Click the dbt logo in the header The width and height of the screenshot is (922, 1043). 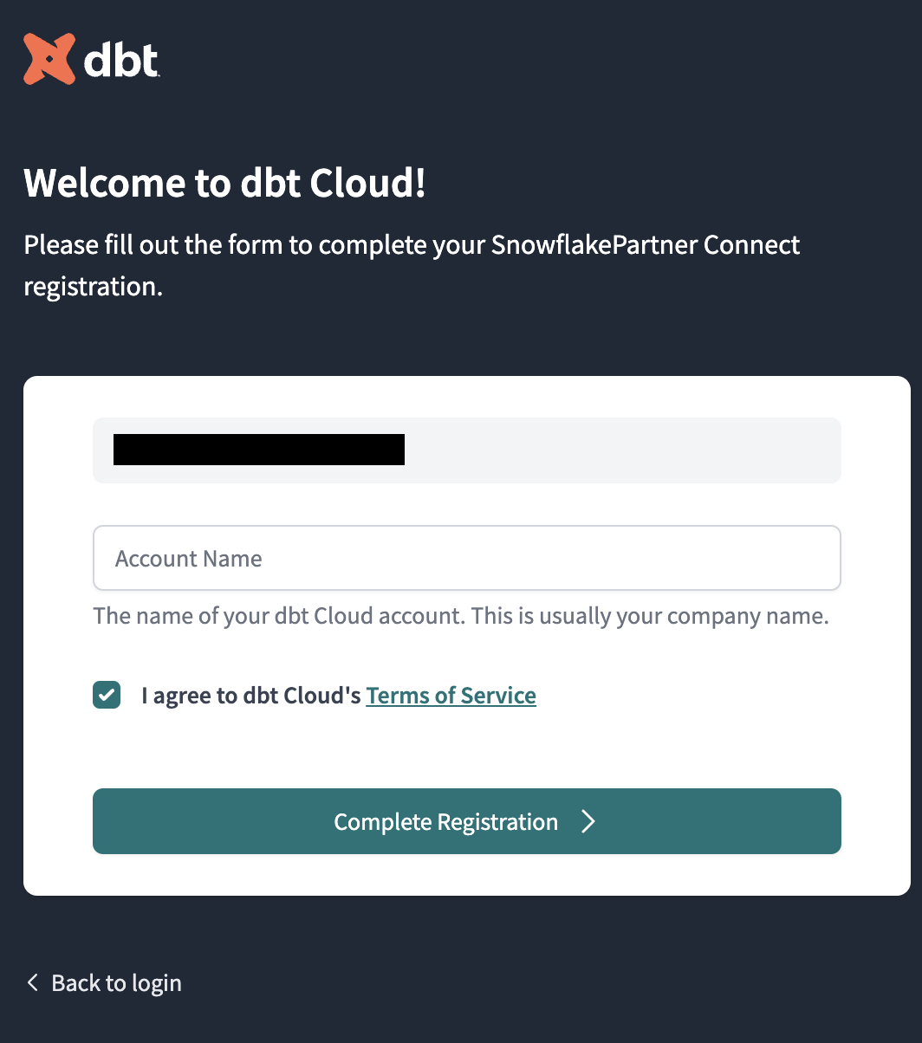click(91, 58)
